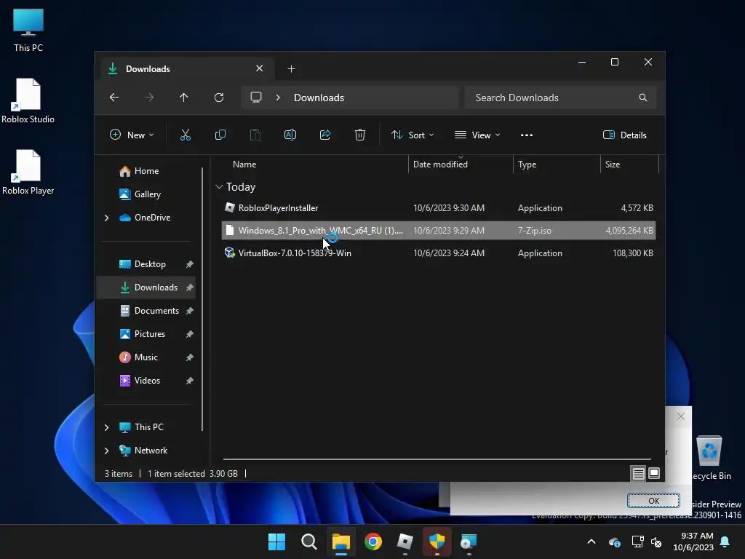
Task: Click the Paste clipboard icon
Action: click(255, 135)
